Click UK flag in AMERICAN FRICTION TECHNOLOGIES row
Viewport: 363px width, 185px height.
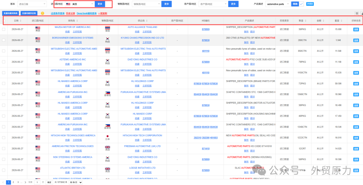108,147
